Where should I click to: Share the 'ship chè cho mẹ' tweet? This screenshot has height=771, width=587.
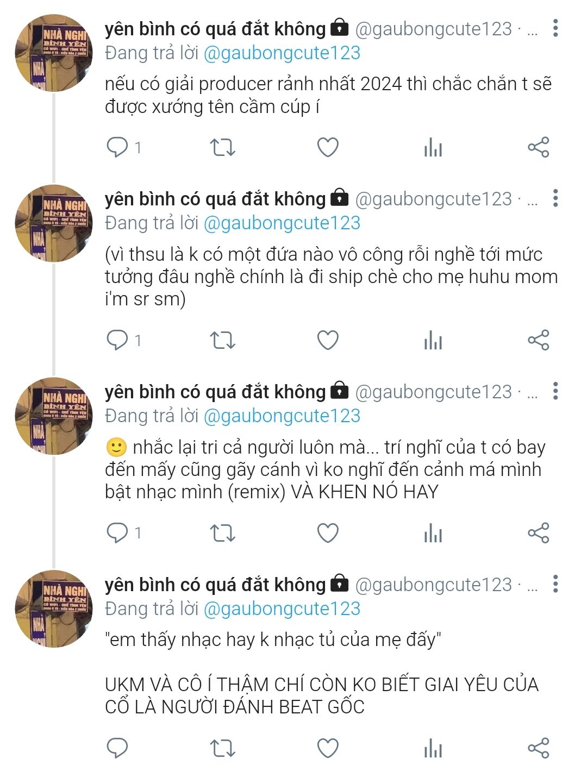(x=539, y=340)
